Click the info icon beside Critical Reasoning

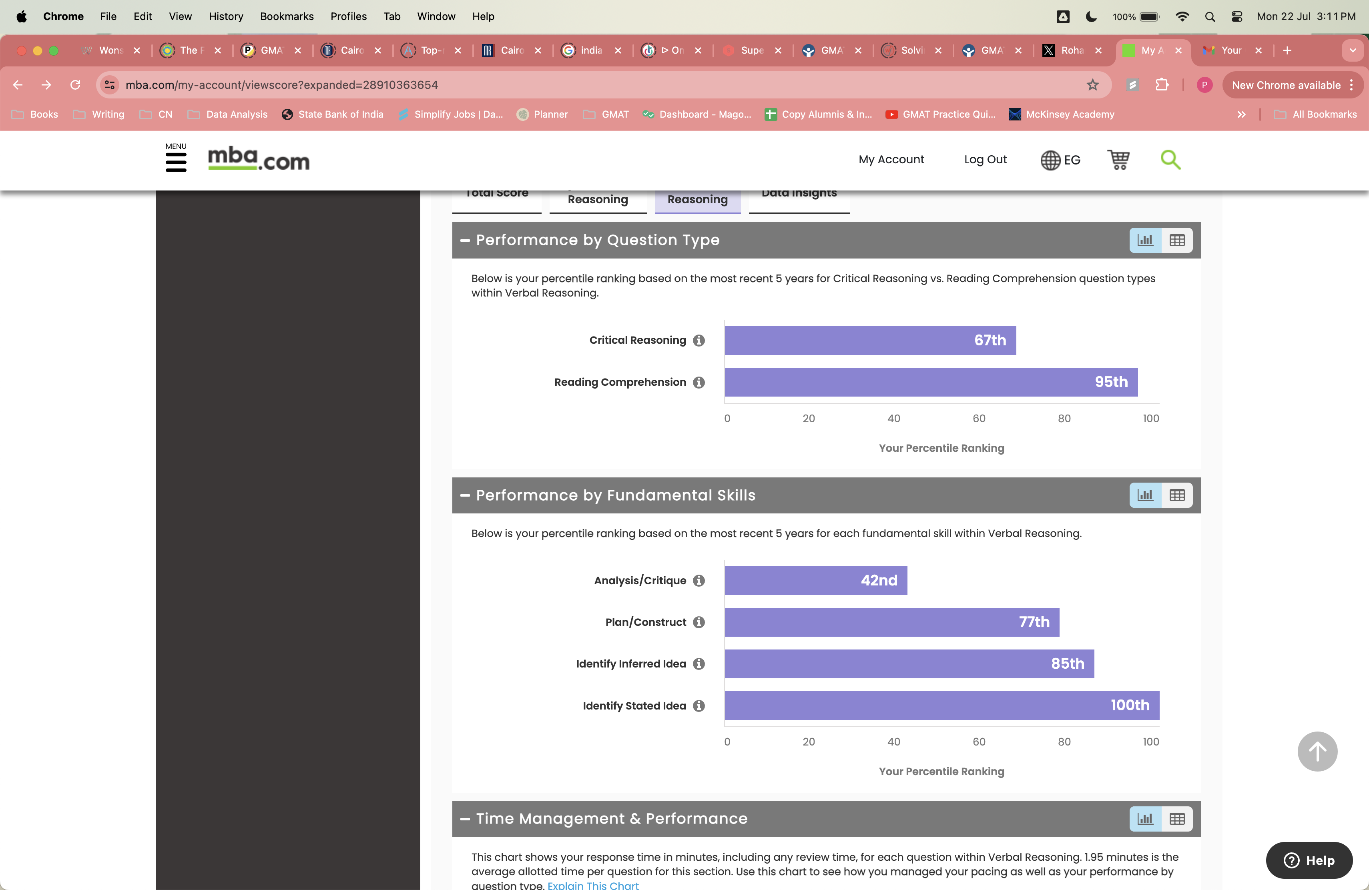698,341
